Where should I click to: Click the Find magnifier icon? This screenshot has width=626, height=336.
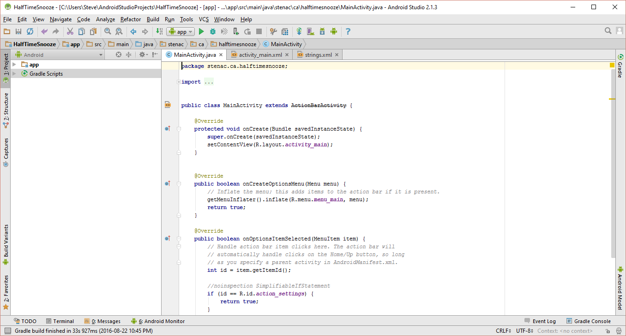coord(108,31)
